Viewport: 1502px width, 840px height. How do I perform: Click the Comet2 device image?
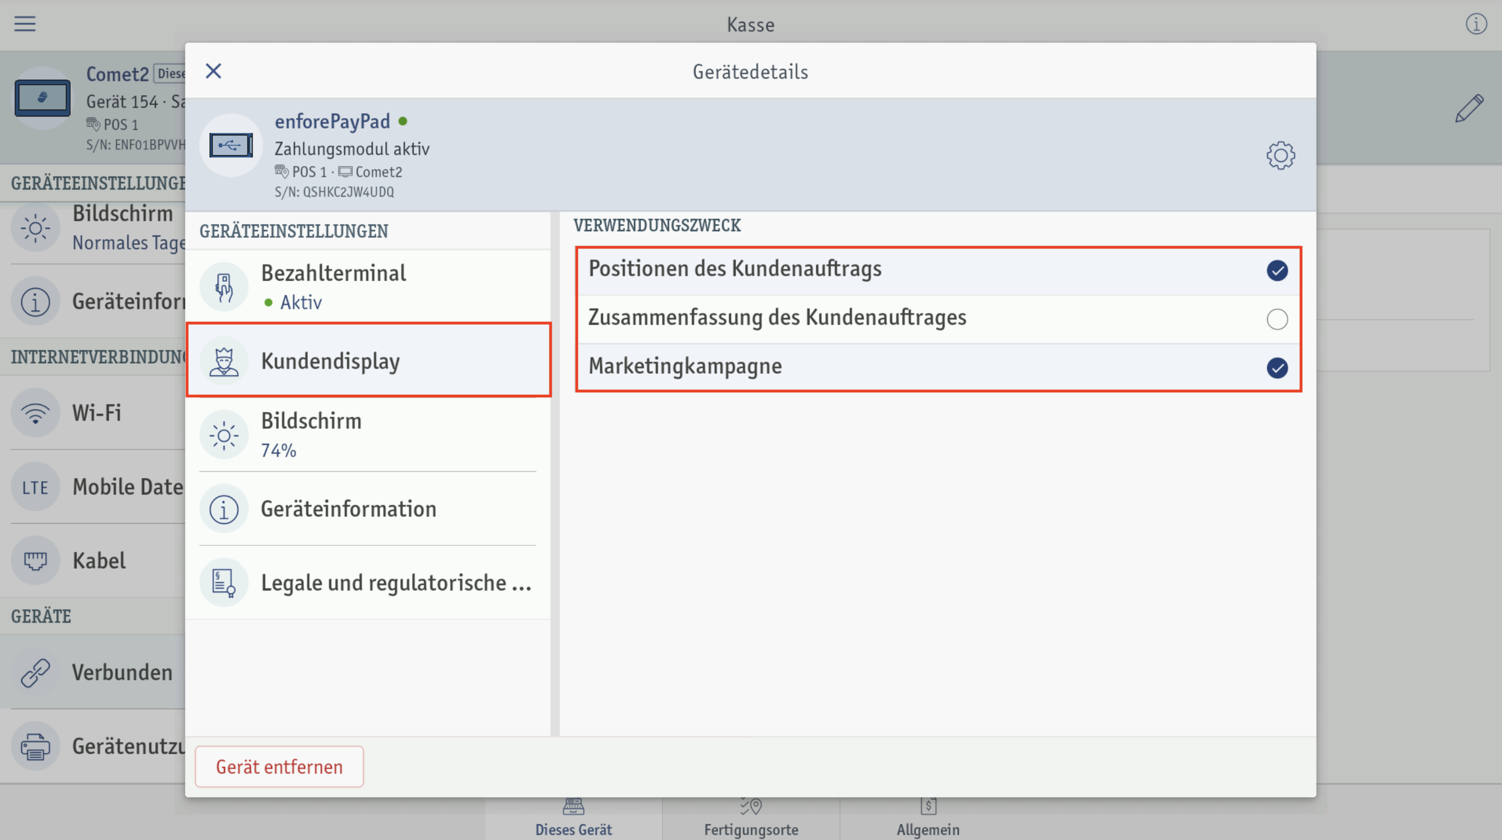42,98
